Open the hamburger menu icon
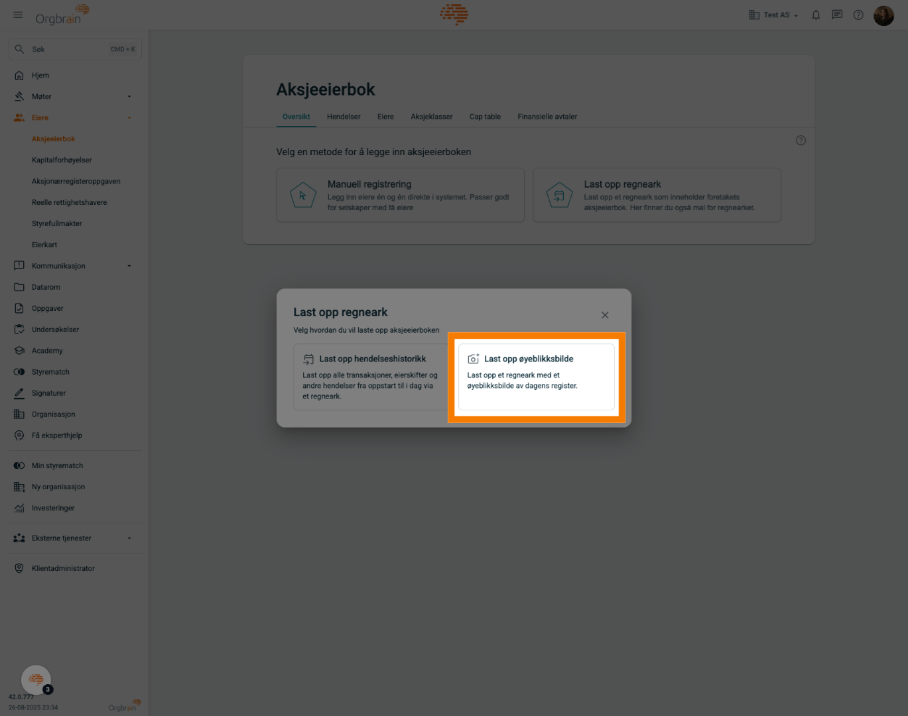The width and height of the screenshot is (908, 716). (18, 15)
